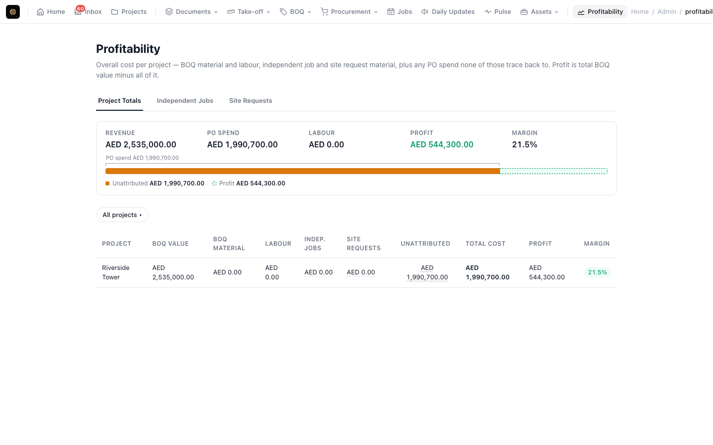Expand the Take-off menu chevron

tap(268, 12)
